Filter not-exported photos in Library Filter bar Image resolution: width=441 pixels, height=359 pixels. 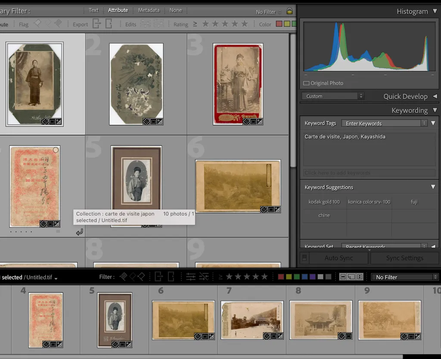[x=109, y=24]
